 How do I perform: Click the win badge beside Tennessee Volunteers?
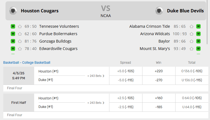point(13,27)
